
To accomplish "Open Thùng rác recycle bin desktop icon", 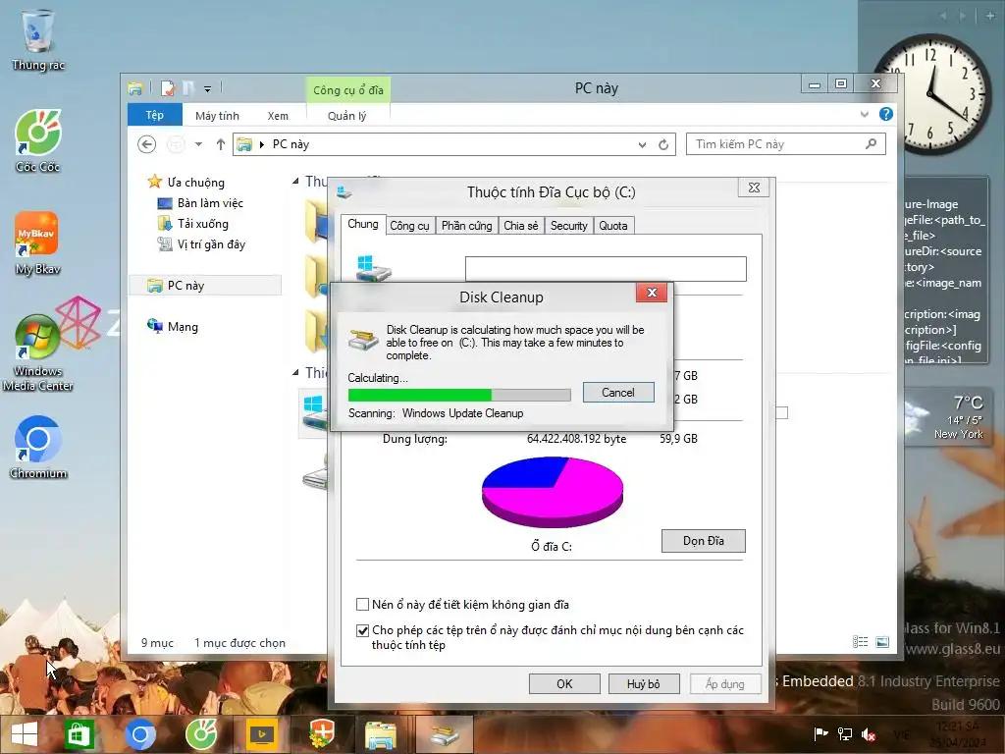I will coord(37,39).
